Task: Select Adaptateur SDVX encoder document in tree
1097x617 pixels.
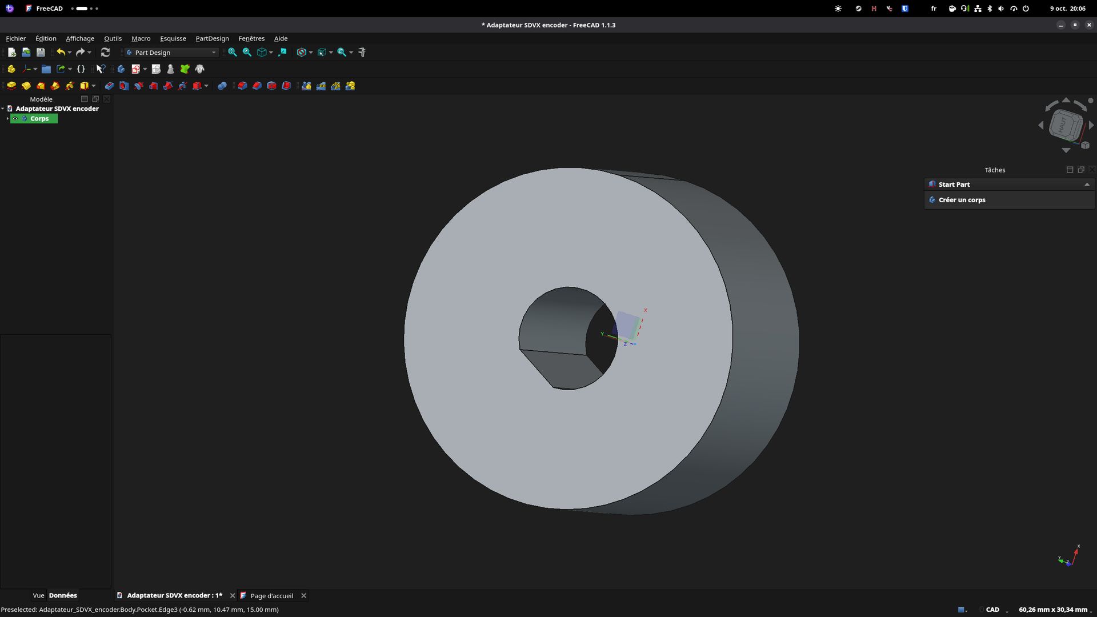Action: coord(57,109)
